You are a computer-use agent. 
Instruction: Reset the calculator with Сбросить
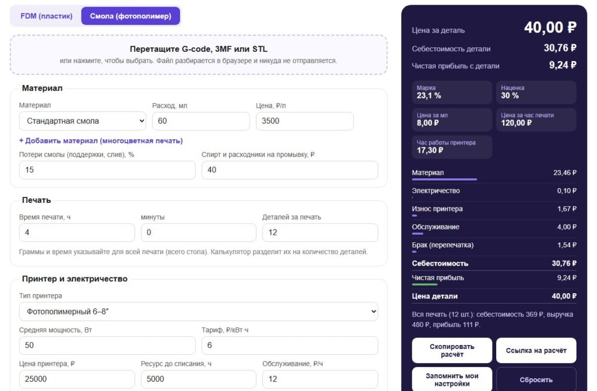[536, 379]
